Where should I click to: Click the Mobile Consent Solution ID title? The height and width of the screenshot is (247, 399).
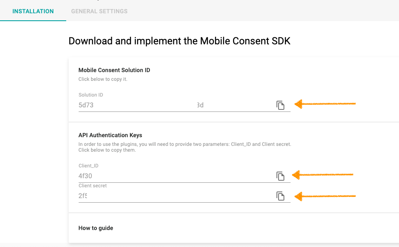[114, 70]
